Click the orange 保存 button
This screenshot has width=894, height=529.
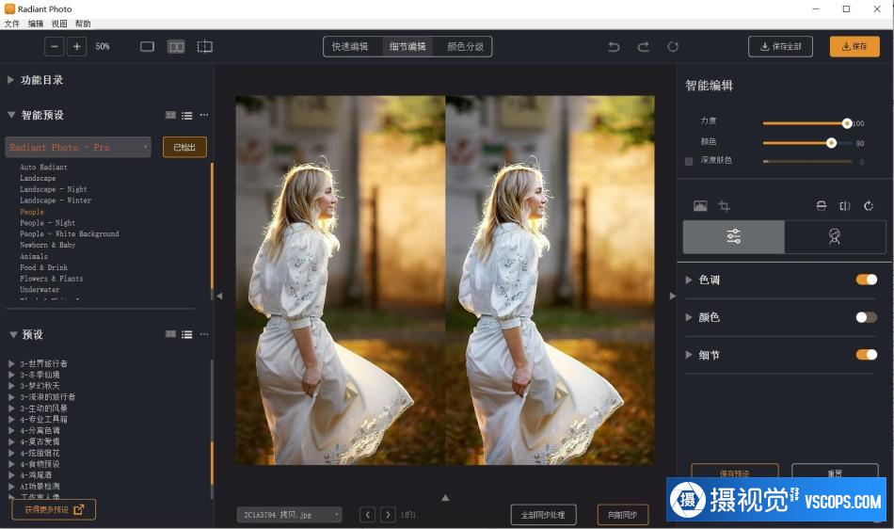(854, 47)
